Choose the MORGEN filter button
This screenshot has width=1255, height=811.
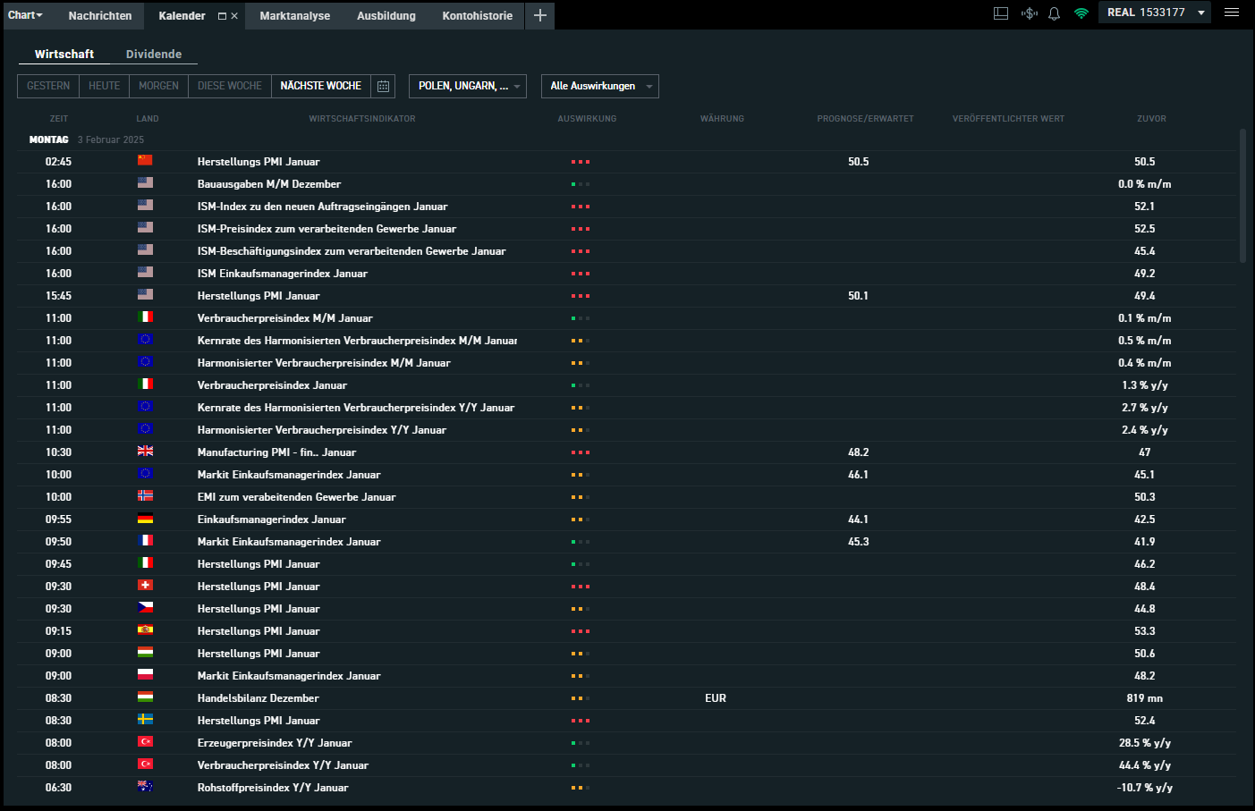(x=158, y=86)
